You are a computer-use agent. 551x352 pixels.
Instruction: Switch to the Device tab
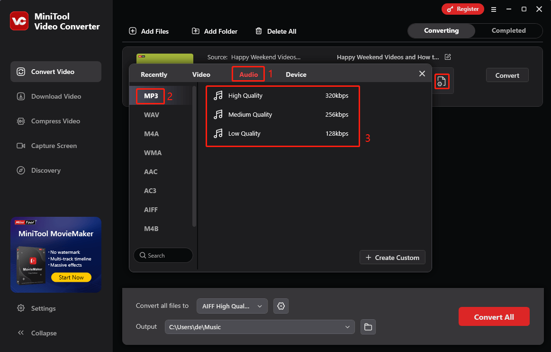296,74
